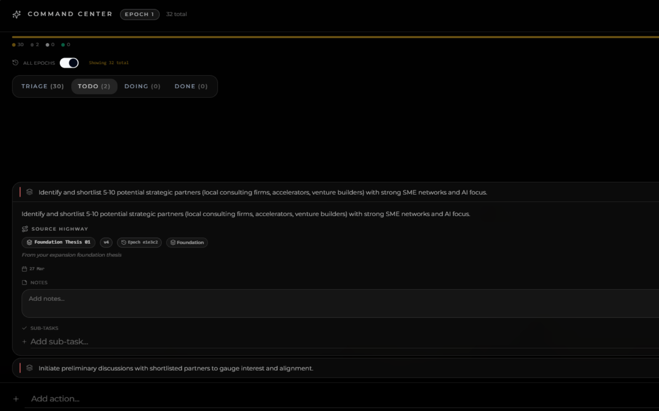Click the 'Showing 32 total' label
The image size is (659, 411).
click(109, 63)
